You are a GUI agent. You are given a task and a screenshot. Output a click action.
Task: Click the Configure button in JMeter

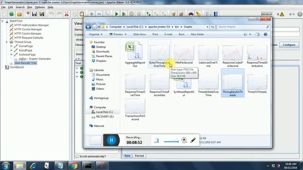coord(289,45)
